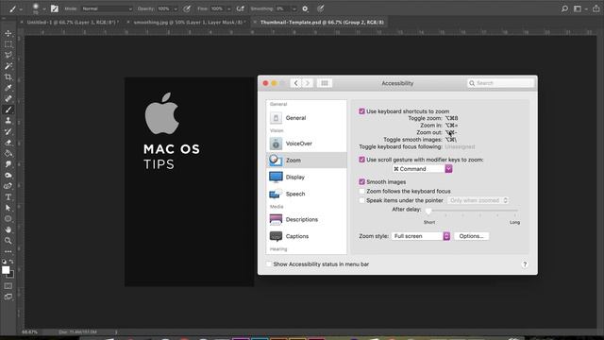Open the Flow value dropdown arrow

coord(228,8)
